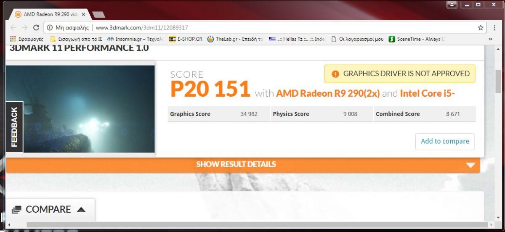Click the orange warning icon in driver notice

click(335, 74)
